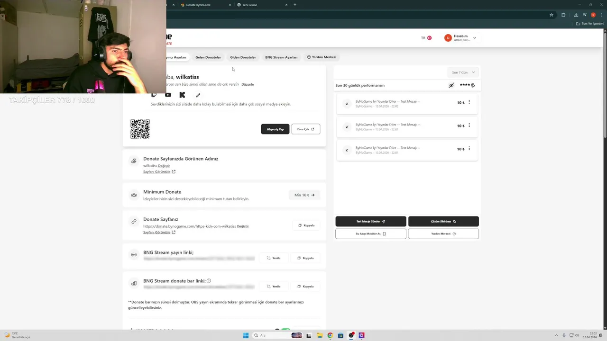Open the BNG Stream Ayarları tab
Viewport: 607px width, 341px height.
281,57
